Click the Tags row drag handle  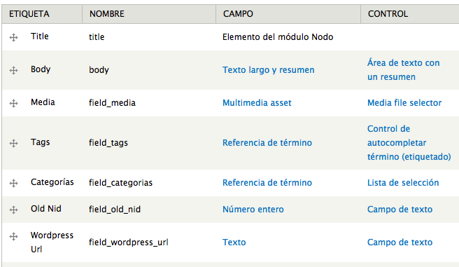[x=13, y=144]
